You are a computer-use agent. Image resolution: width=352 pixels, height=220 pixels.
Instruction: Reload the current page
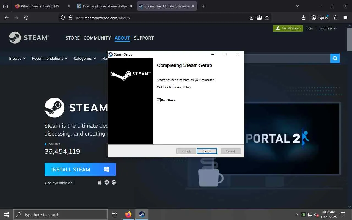click(26, 18)
